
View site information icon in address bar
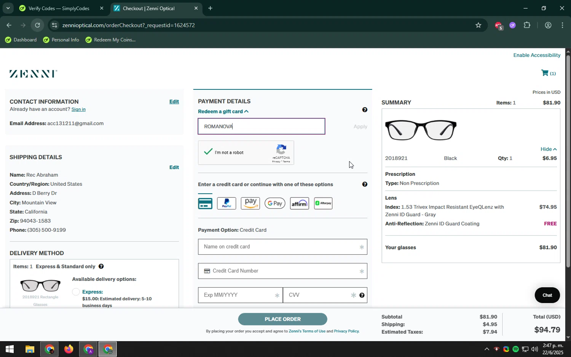pos(54,25)
